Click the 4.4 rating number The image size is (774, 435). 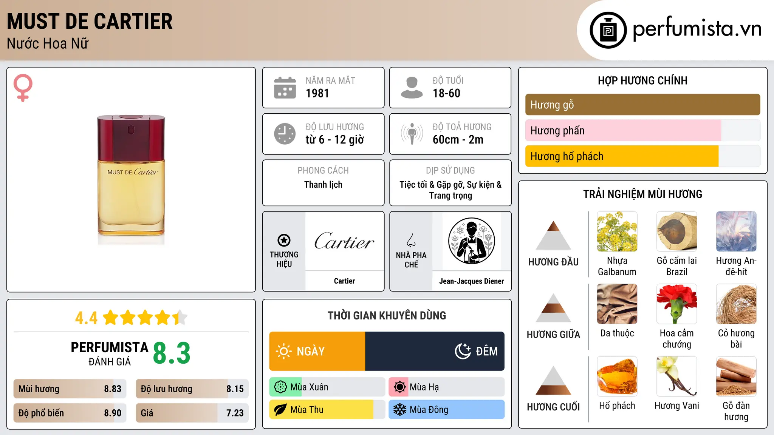click(x=86, y=318)
